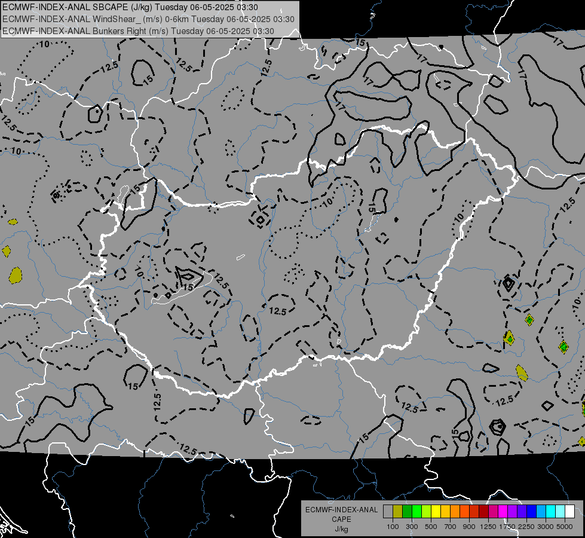This screenshot has height=538, width=585.
Task: Pick the purple legend swatch right of 1750
Action: point(512,512)
